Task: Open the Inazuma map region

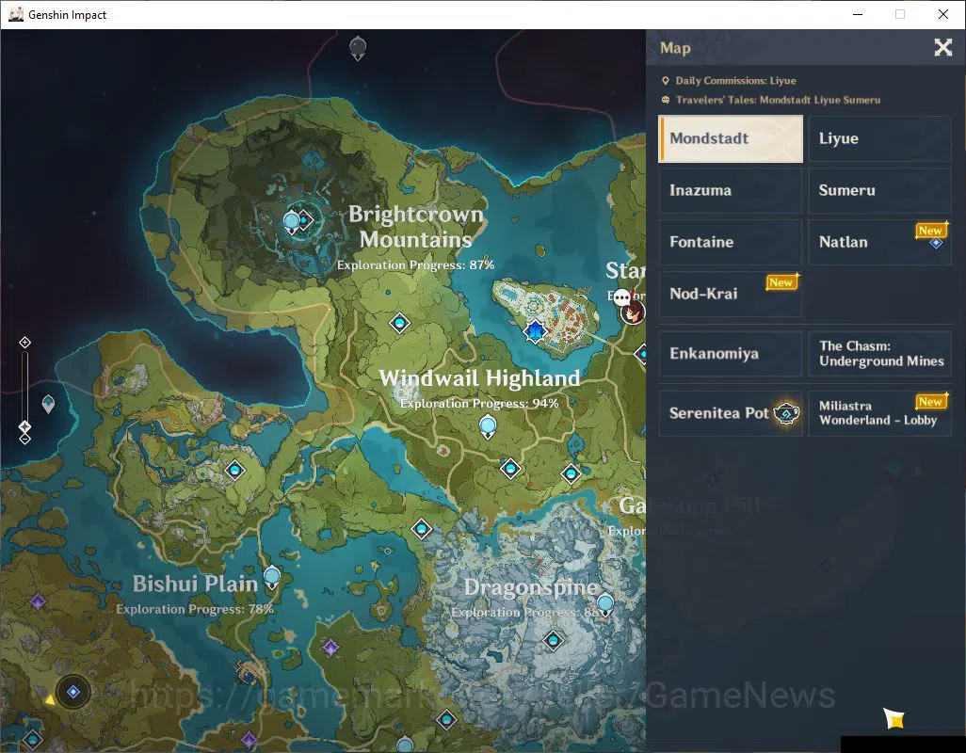Action: click(x=731, y=190)
